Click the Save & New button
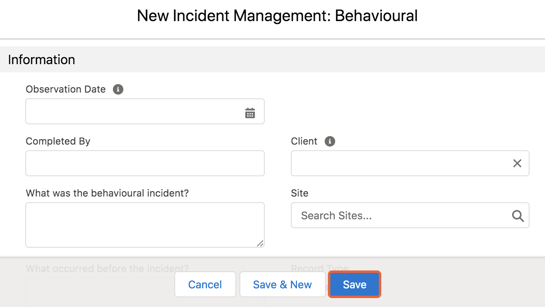 click(282, 284)
